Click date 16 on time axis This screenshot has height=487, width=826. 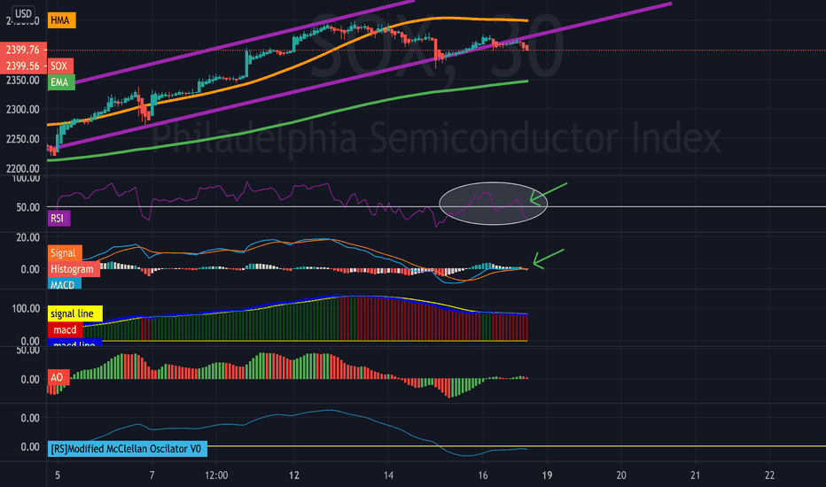482,475
